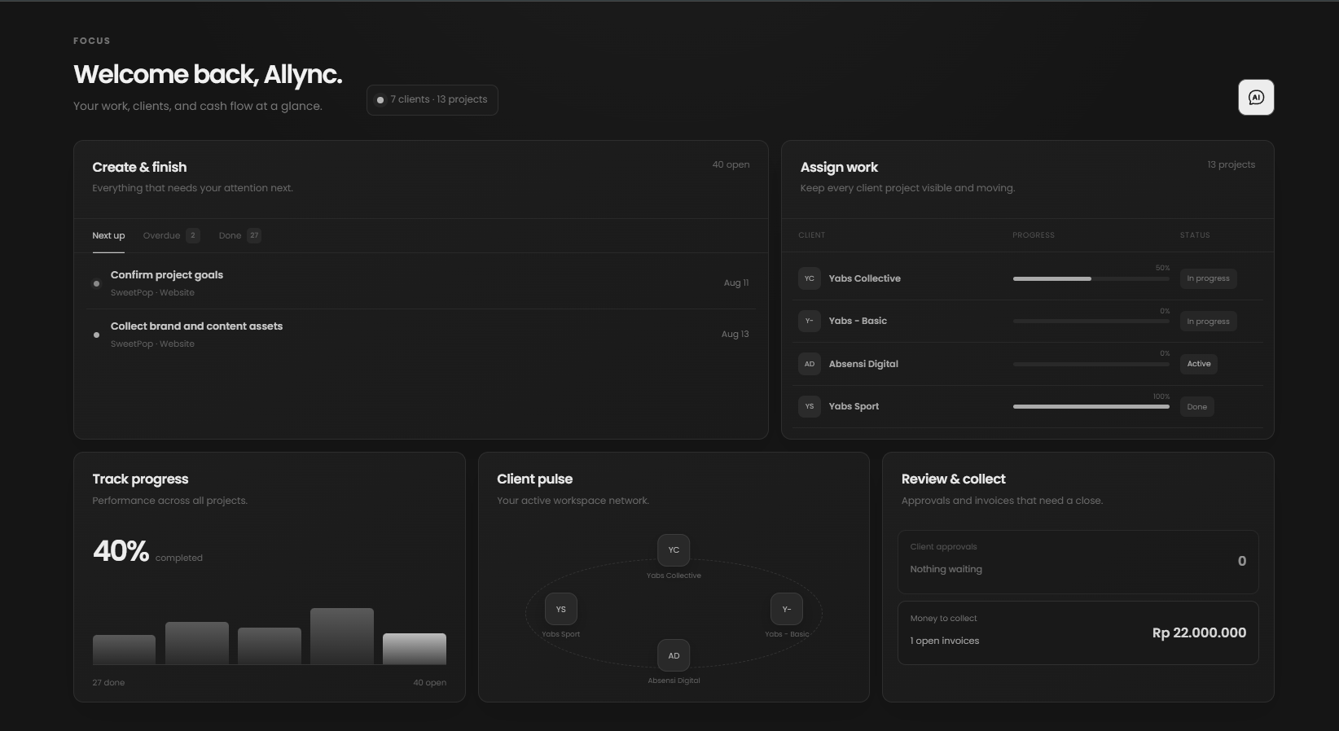Click the YC avatar in the client table
Screen dimensions: 1339x731
pos(810,278)
